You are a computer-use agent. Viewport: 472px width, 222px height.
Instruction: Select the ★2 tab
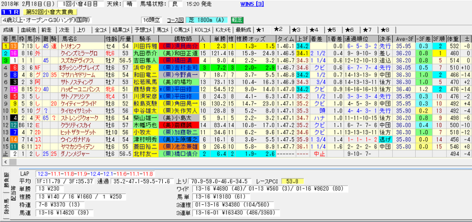278,29
